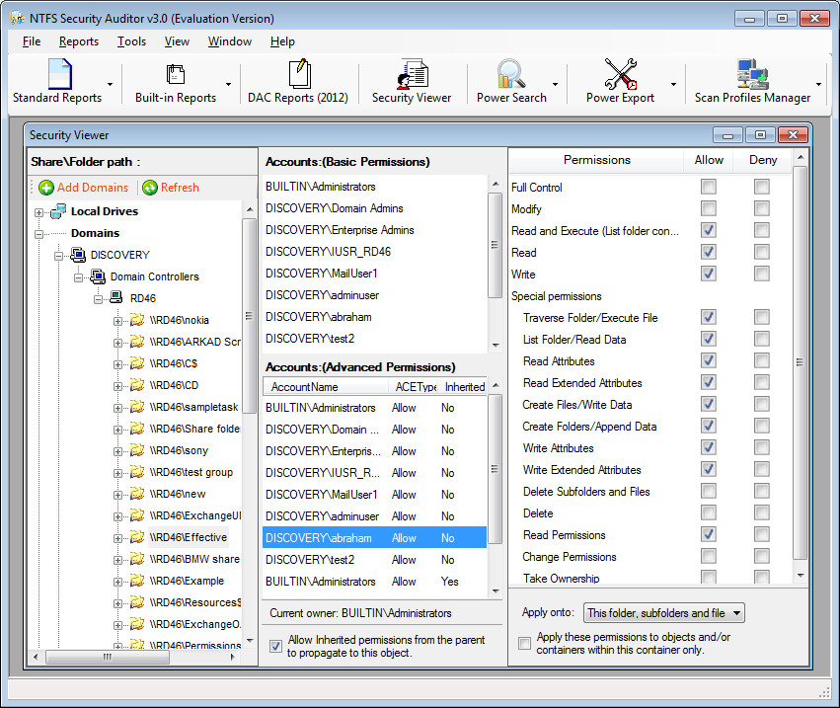Image resolution: width=840 pixels, height=708 pixels.
Task: Click the \\RD46\sony share folder icon
Action: tap(137, 450)
